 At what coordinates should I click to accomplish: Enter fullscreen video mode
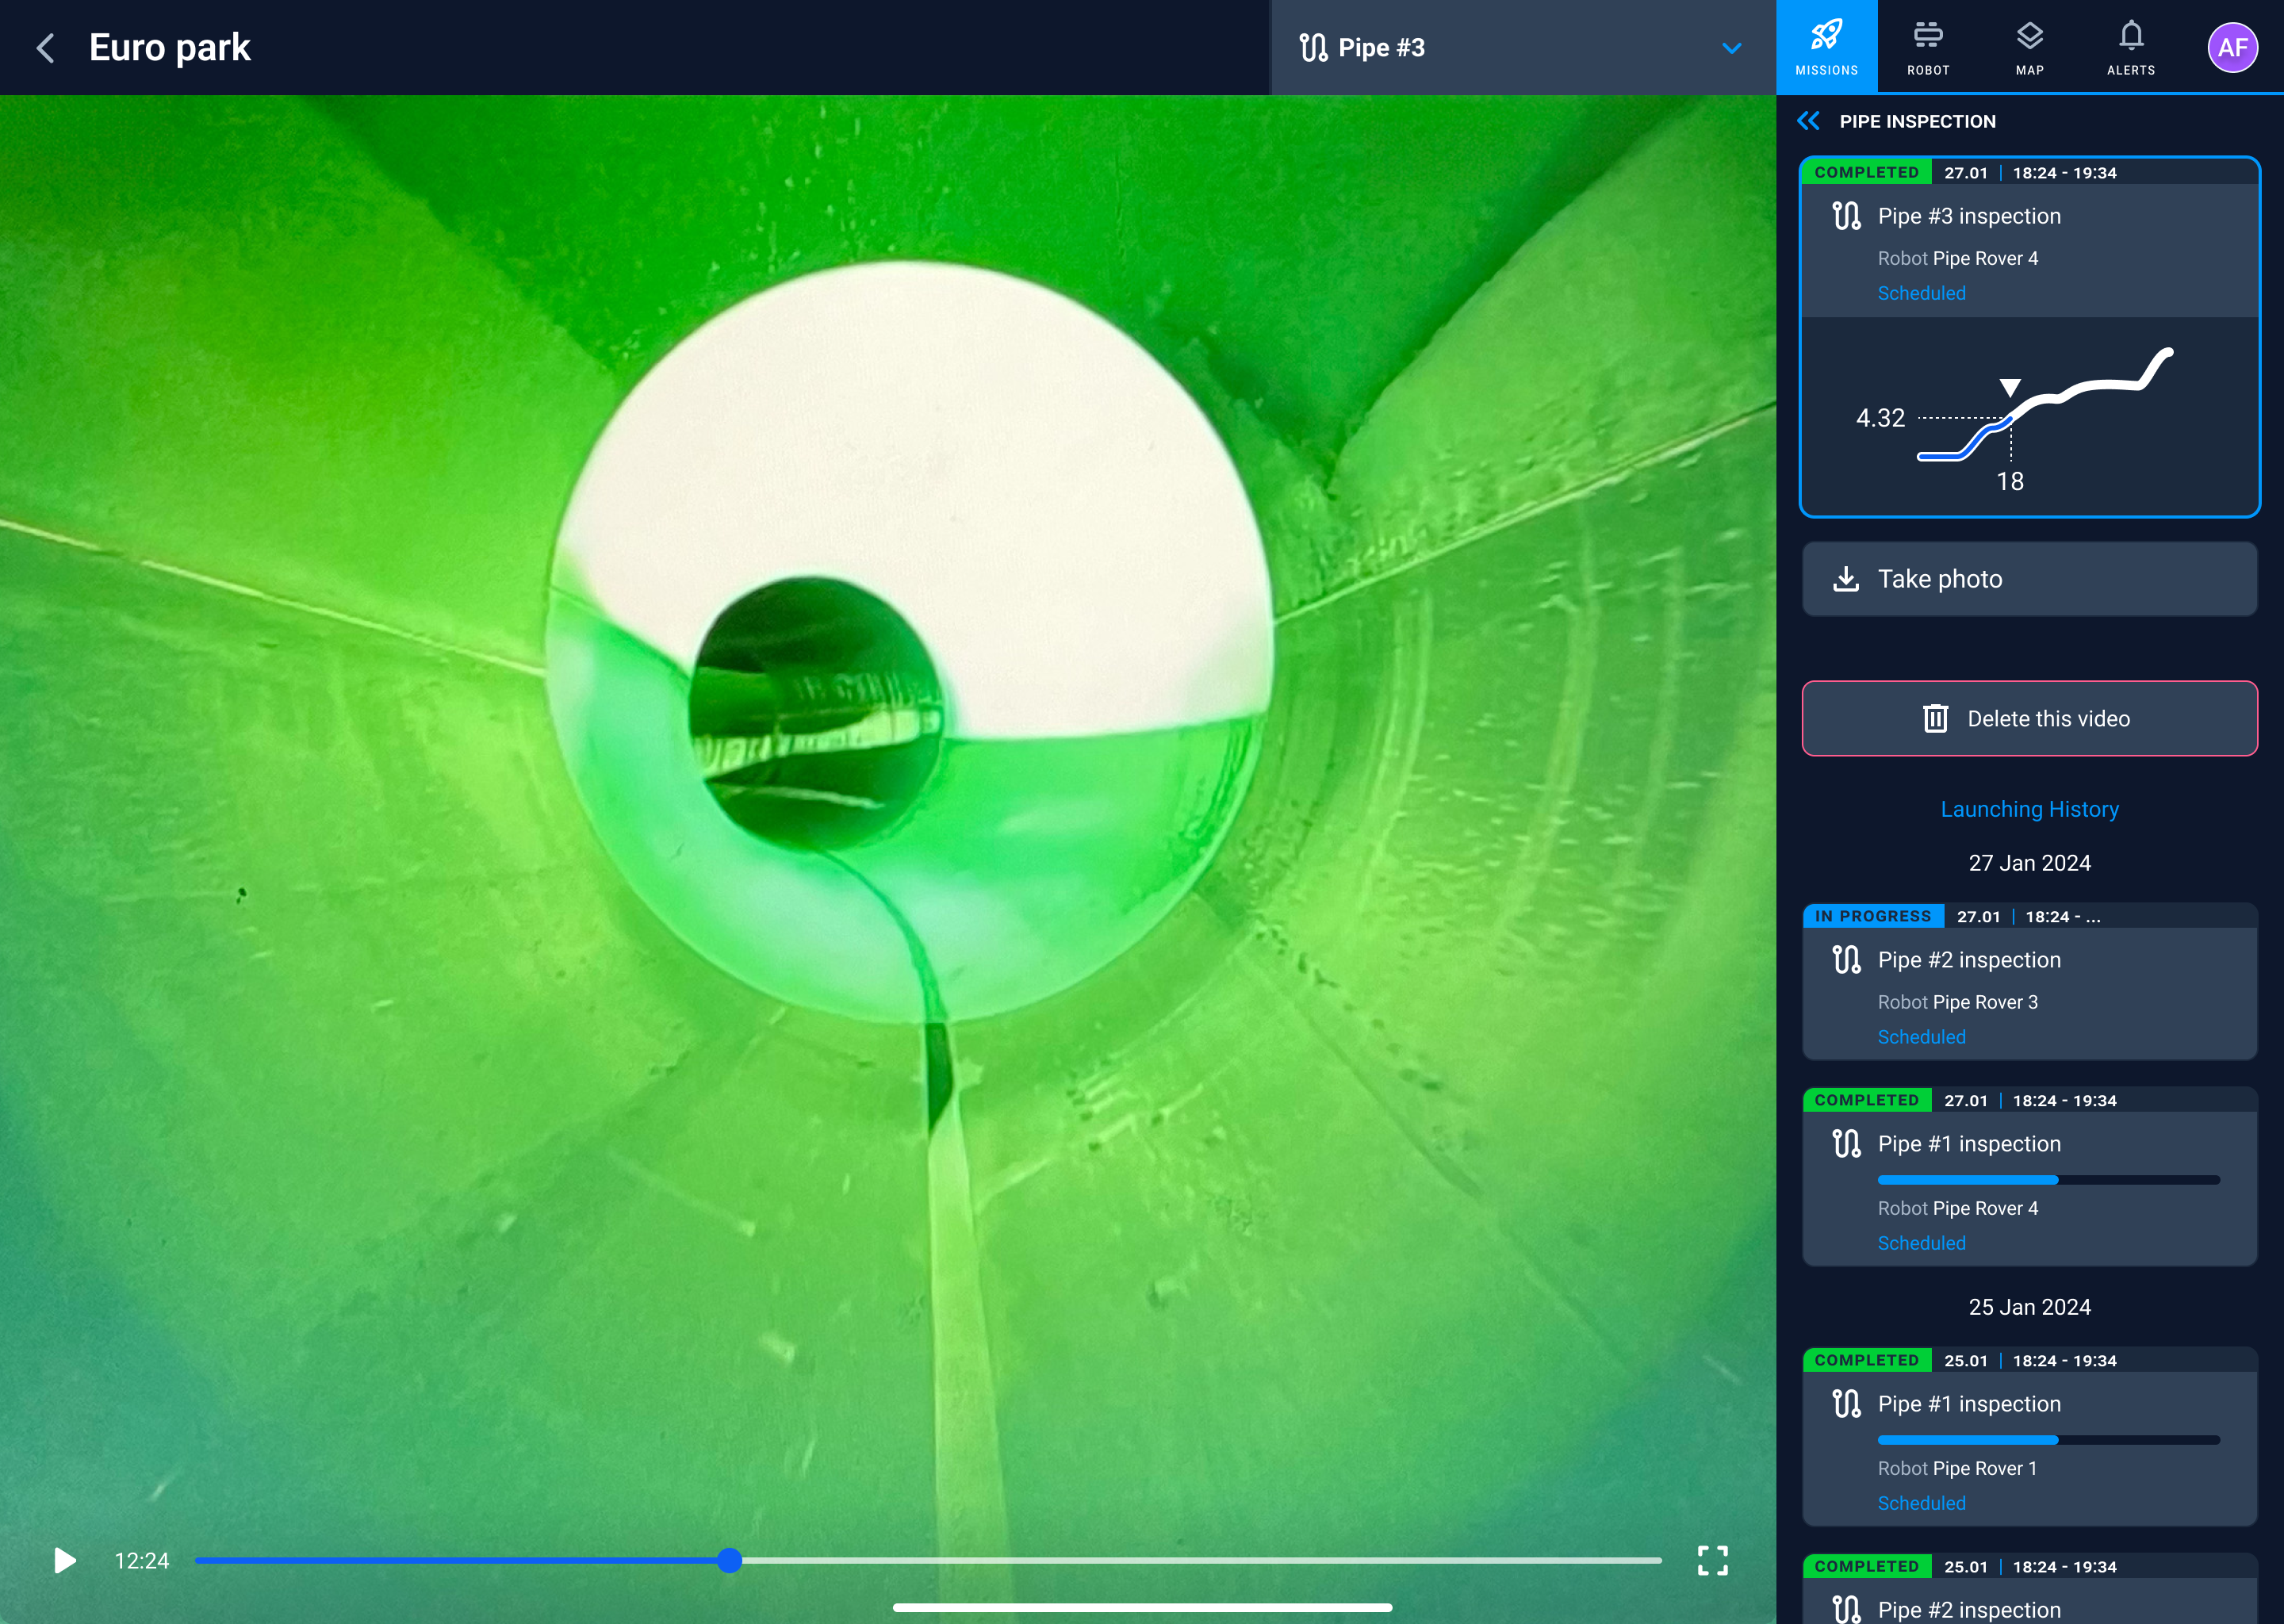click(1712, 1560)
